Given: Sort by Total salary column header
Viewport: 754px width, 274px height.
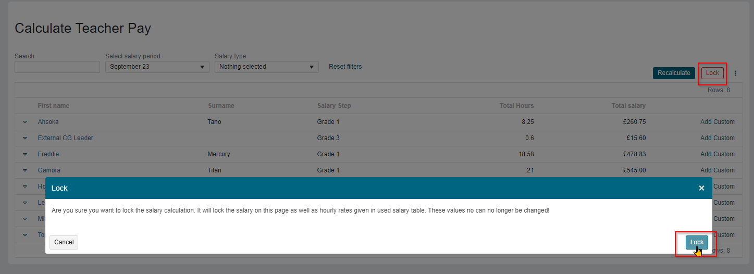Looking at the screenshot, I should [x=628, y=106].
